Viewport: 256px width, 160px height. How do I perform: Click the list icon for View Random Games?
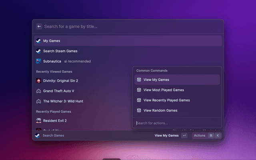tap(139, 110)
